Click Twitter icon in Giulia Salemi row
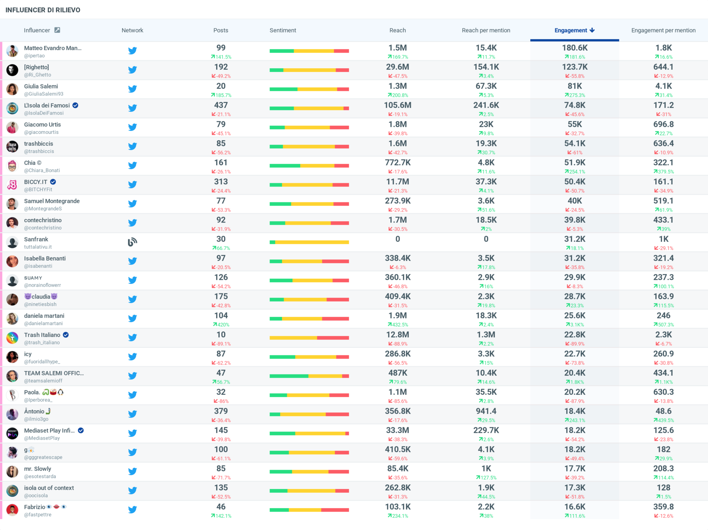Viewport: 708px width, 530px height. (132, 89)
